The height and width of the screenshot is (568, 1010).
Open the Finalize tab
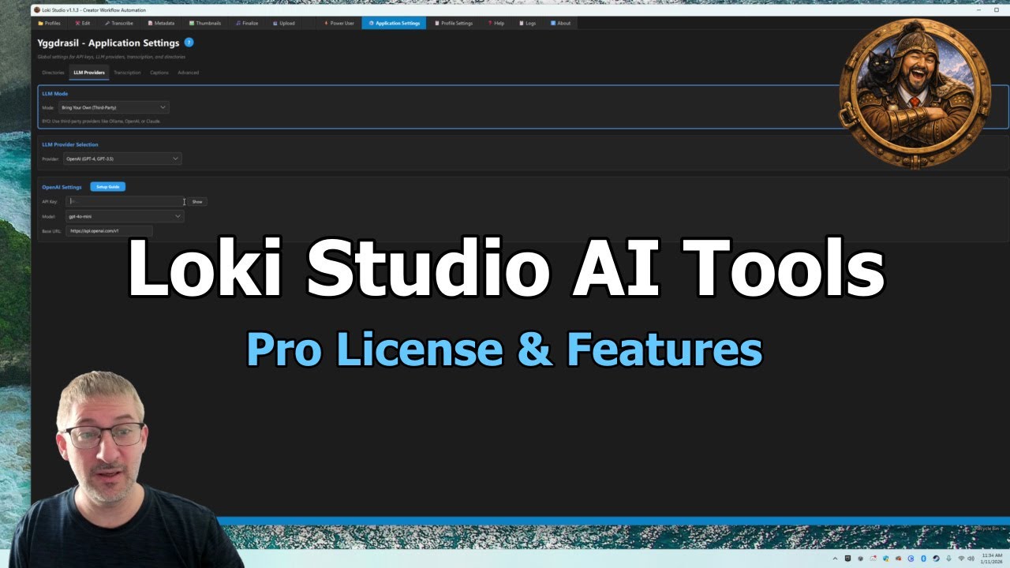point(247,23)
